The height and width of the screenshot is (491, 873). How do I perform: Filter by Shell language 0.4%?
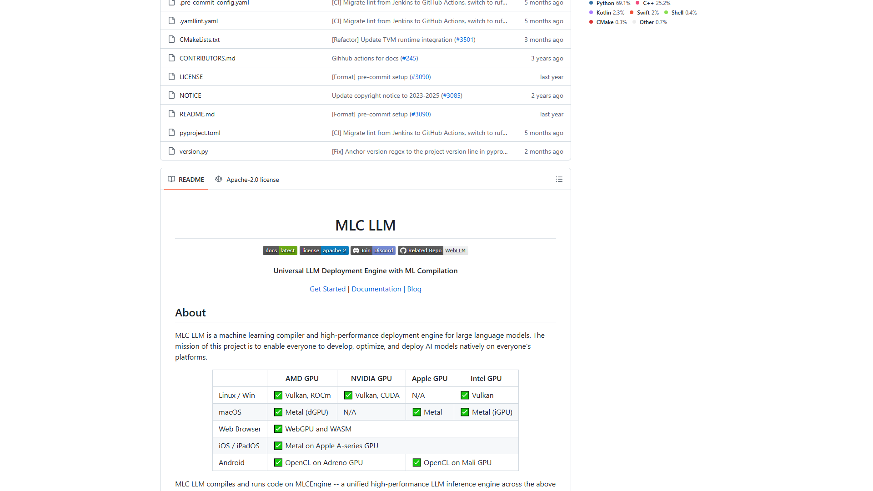pos(681,13)
